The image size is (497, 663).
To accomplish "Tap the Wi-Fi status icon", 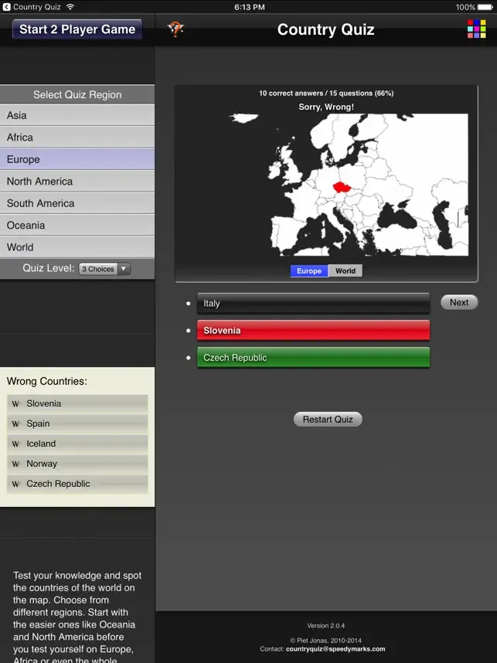I will pos(70,7).
